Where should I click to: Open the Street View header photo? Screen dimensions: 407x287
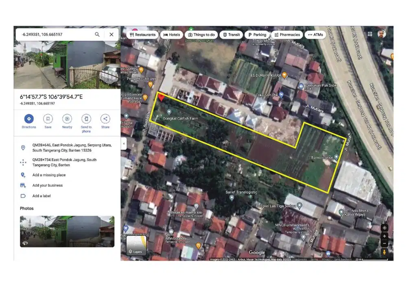click(x=67, y=65)
